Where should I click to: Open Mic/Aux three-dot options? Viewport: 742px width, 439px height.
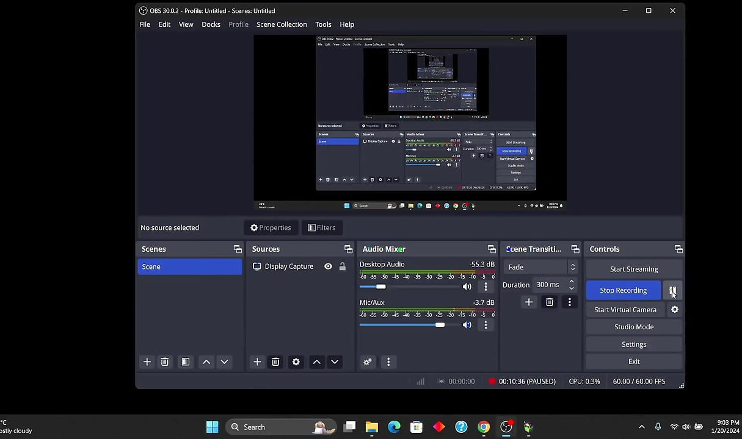click(486, 325)
